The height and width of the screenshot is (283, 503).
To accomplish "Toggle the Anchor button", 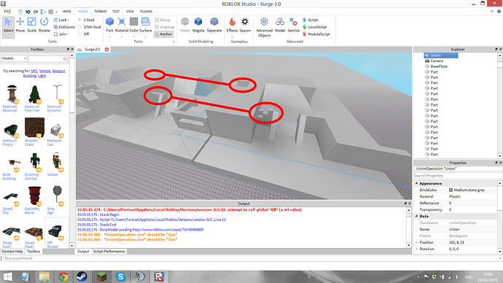I will (x=163, y=34).
